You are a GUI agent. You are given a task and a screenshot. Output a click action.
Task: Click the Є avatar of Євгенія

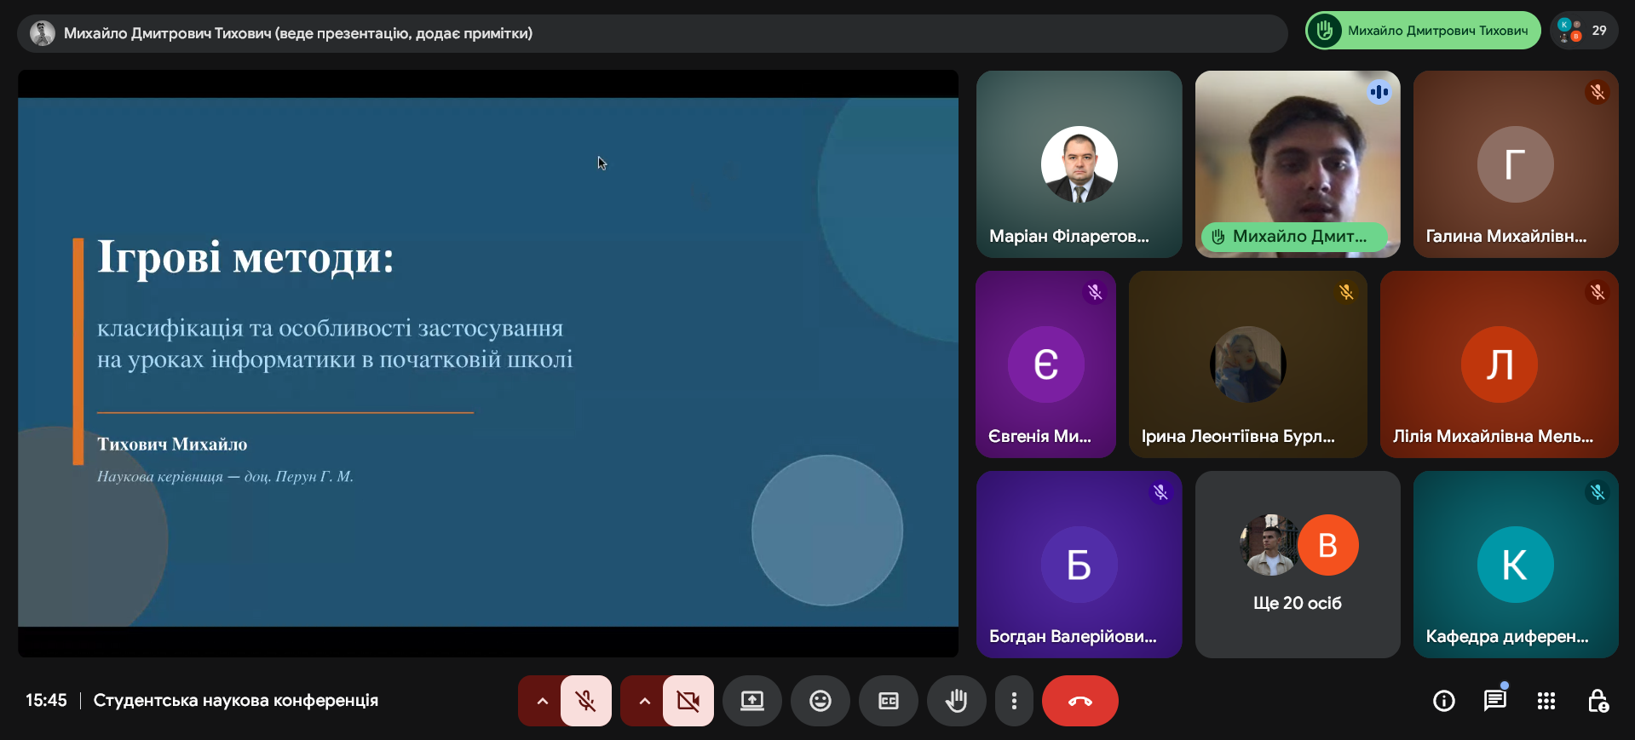point(1046,364)
